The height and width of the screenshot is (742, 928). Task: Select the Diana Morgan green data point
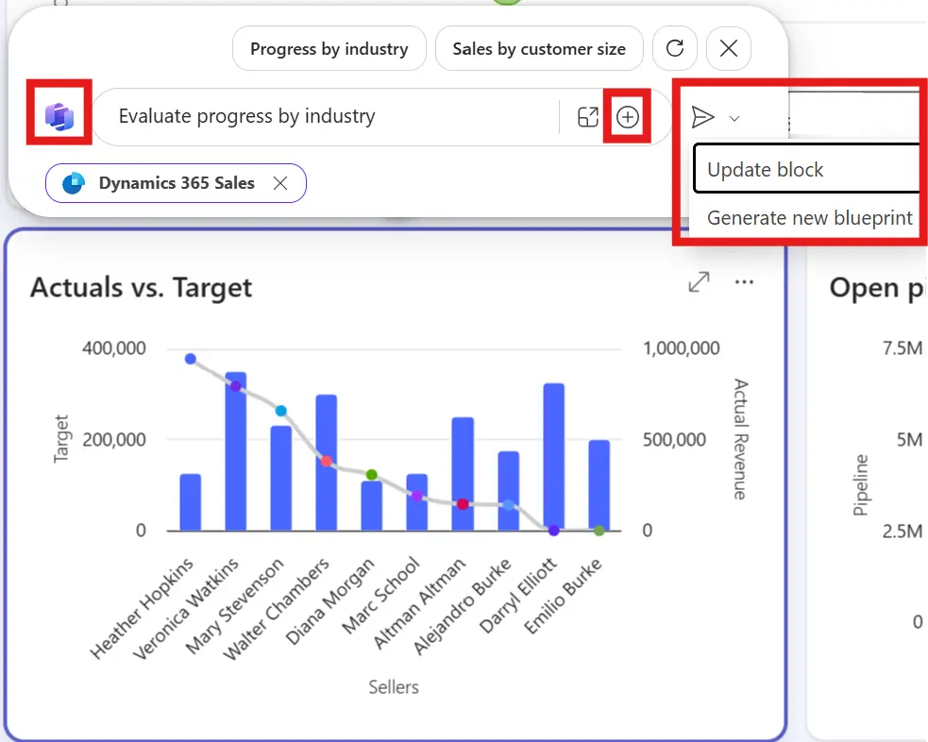coord(372,475)
